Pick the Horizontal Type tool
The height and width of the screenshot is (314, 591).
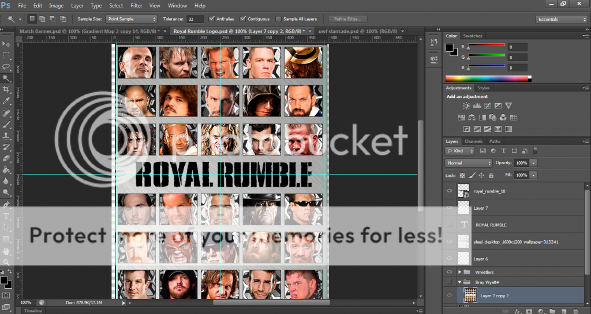click(x=6, y=216)
